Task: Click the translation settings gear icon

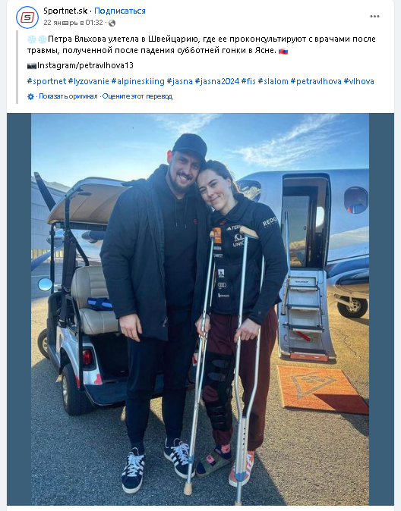Action: pos(30,96)
